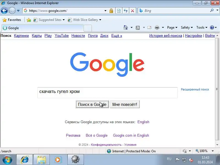Click the security lock icon
This screenshot has width=220, height=165.
111,11
